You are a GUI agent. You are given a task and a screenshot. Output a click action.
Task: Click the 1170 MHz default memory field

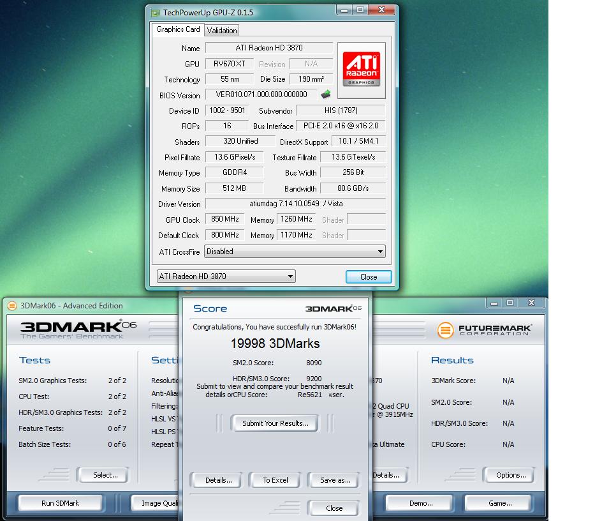click(x=296, y=235)
